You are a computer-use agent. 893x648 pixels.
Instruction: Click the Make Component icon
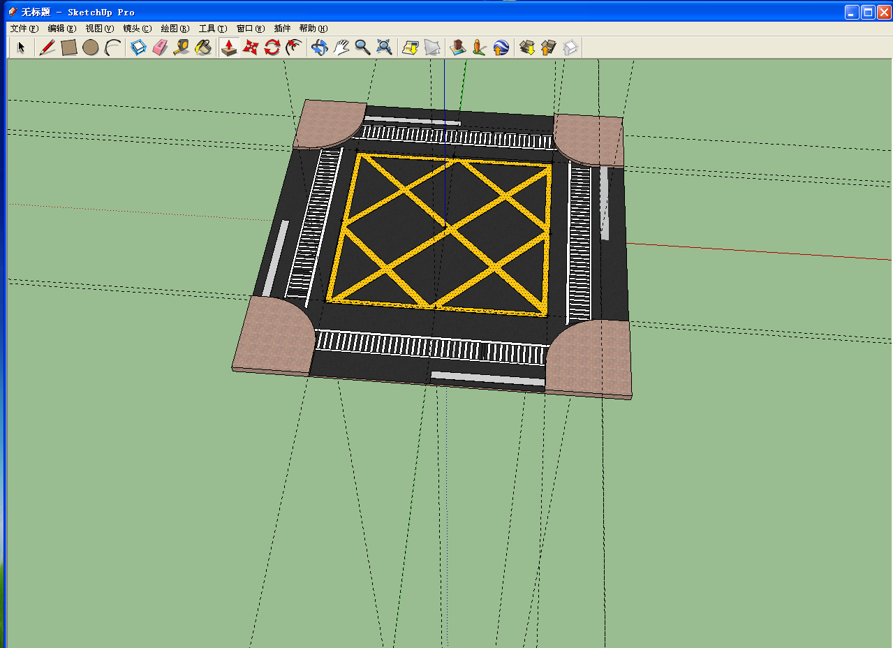(x=138, y=47)
